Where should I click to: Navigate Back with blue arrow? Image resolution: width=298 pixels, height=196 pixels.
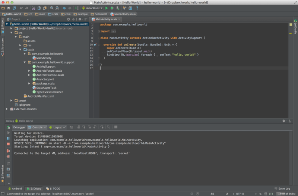click(64, 8)
